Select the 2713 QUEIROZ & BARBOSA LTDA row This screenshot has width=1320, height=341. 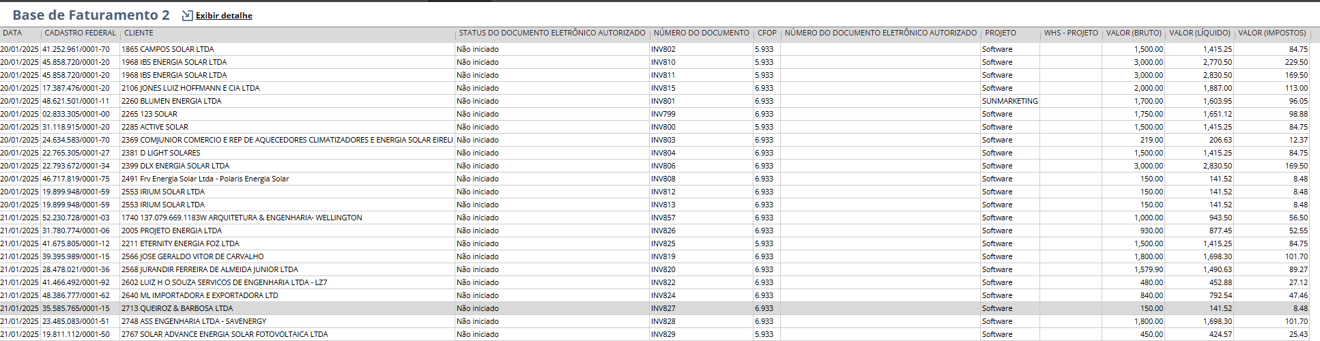[x=177, y=308]
